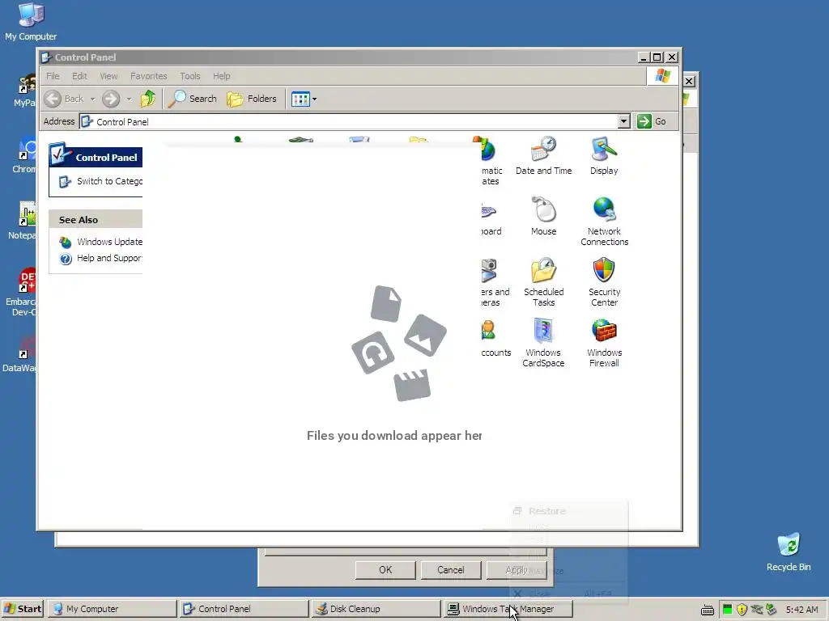Screen dimensions: 829x621
Task: Click the yellow security shield tray icon
Action: tap(742, 610)
